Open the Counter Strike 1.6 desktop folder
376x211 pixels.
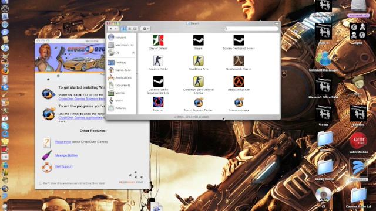(x=359, y=195)
